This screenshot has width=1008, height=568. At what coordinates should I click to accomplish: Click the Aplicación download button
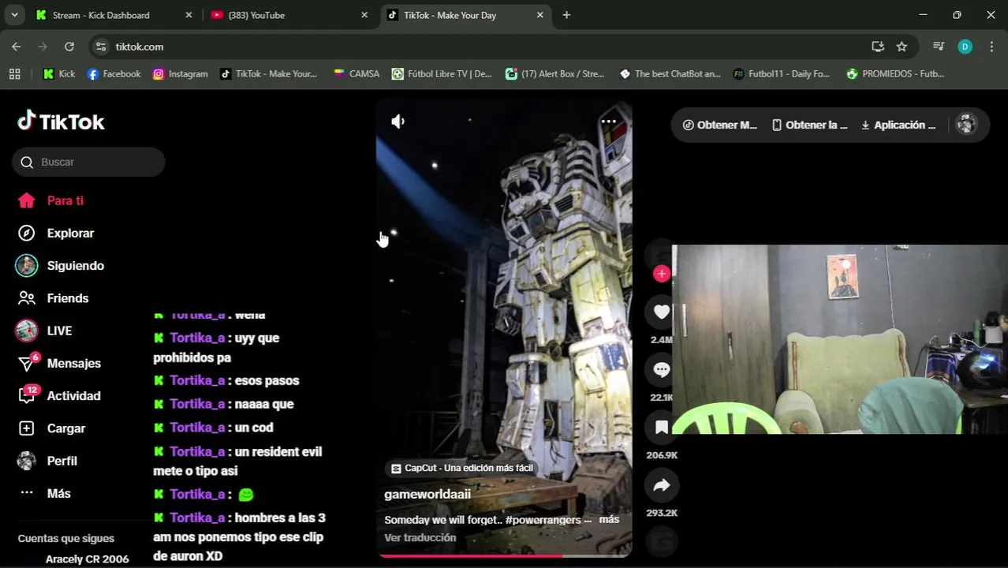click(x=898, y=125)
